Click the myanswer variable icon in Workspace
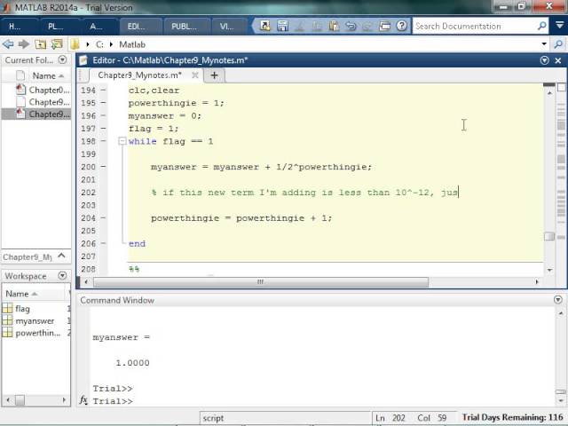Screen dimensions: 568x426 tap(7, 320)
